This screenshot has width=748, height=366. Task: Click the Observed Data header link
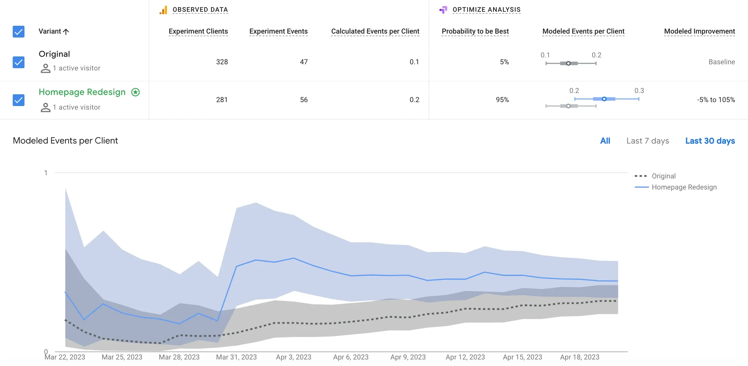pyautogui.click(x=200, y=10)
